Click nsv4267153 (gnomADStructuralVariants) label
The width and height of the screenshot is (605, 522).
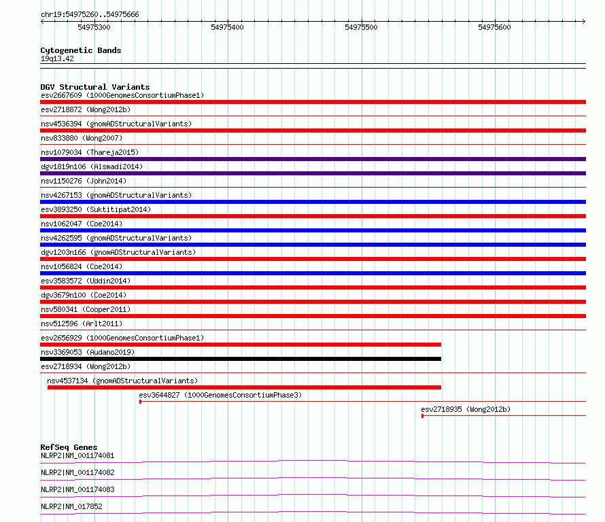pyautogui.click(x=116, y=195)
